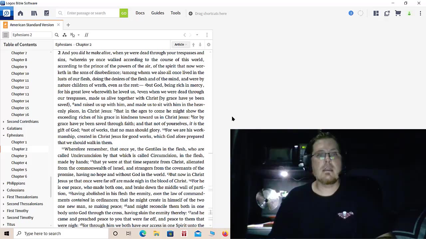Open the reading plan checklist icon
Image resolution: width=426 pixels, height=239 pixels.
pyautogui.click(x=47, y=13)
